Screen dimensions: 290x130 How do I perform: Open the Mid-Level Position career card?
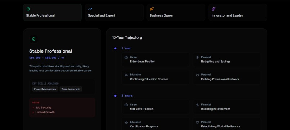point(155,107)
